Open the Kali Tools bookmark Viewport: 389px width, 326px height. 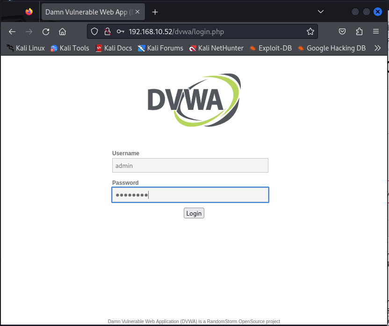click(70, 48)
